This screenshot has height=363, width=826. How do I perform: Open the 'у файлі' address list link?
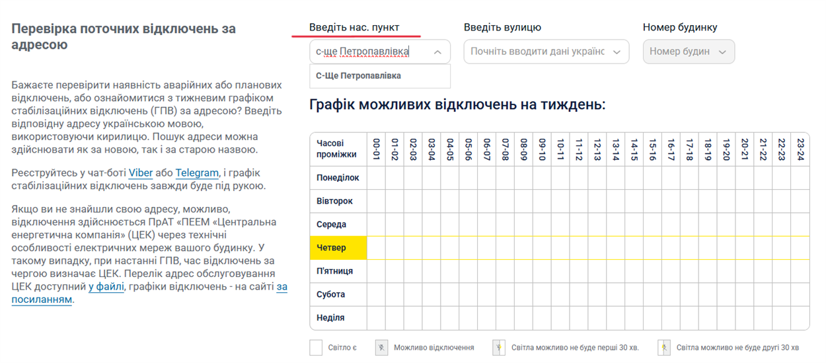point(106,288)
